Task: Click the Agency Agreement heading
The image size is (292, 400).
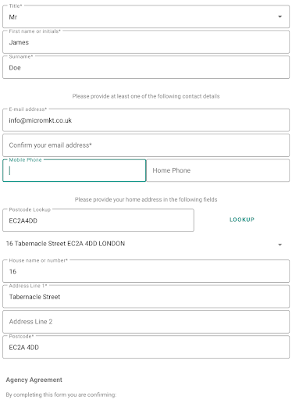Action: point(34,380)
